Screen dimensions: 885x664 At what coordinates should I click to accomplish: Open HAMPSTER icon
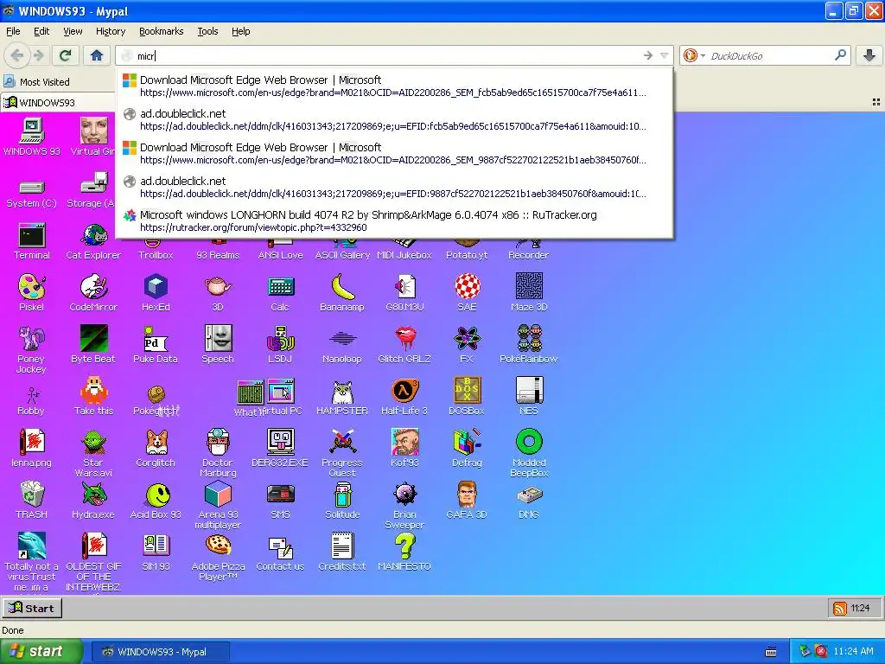[x=342, y=396]
